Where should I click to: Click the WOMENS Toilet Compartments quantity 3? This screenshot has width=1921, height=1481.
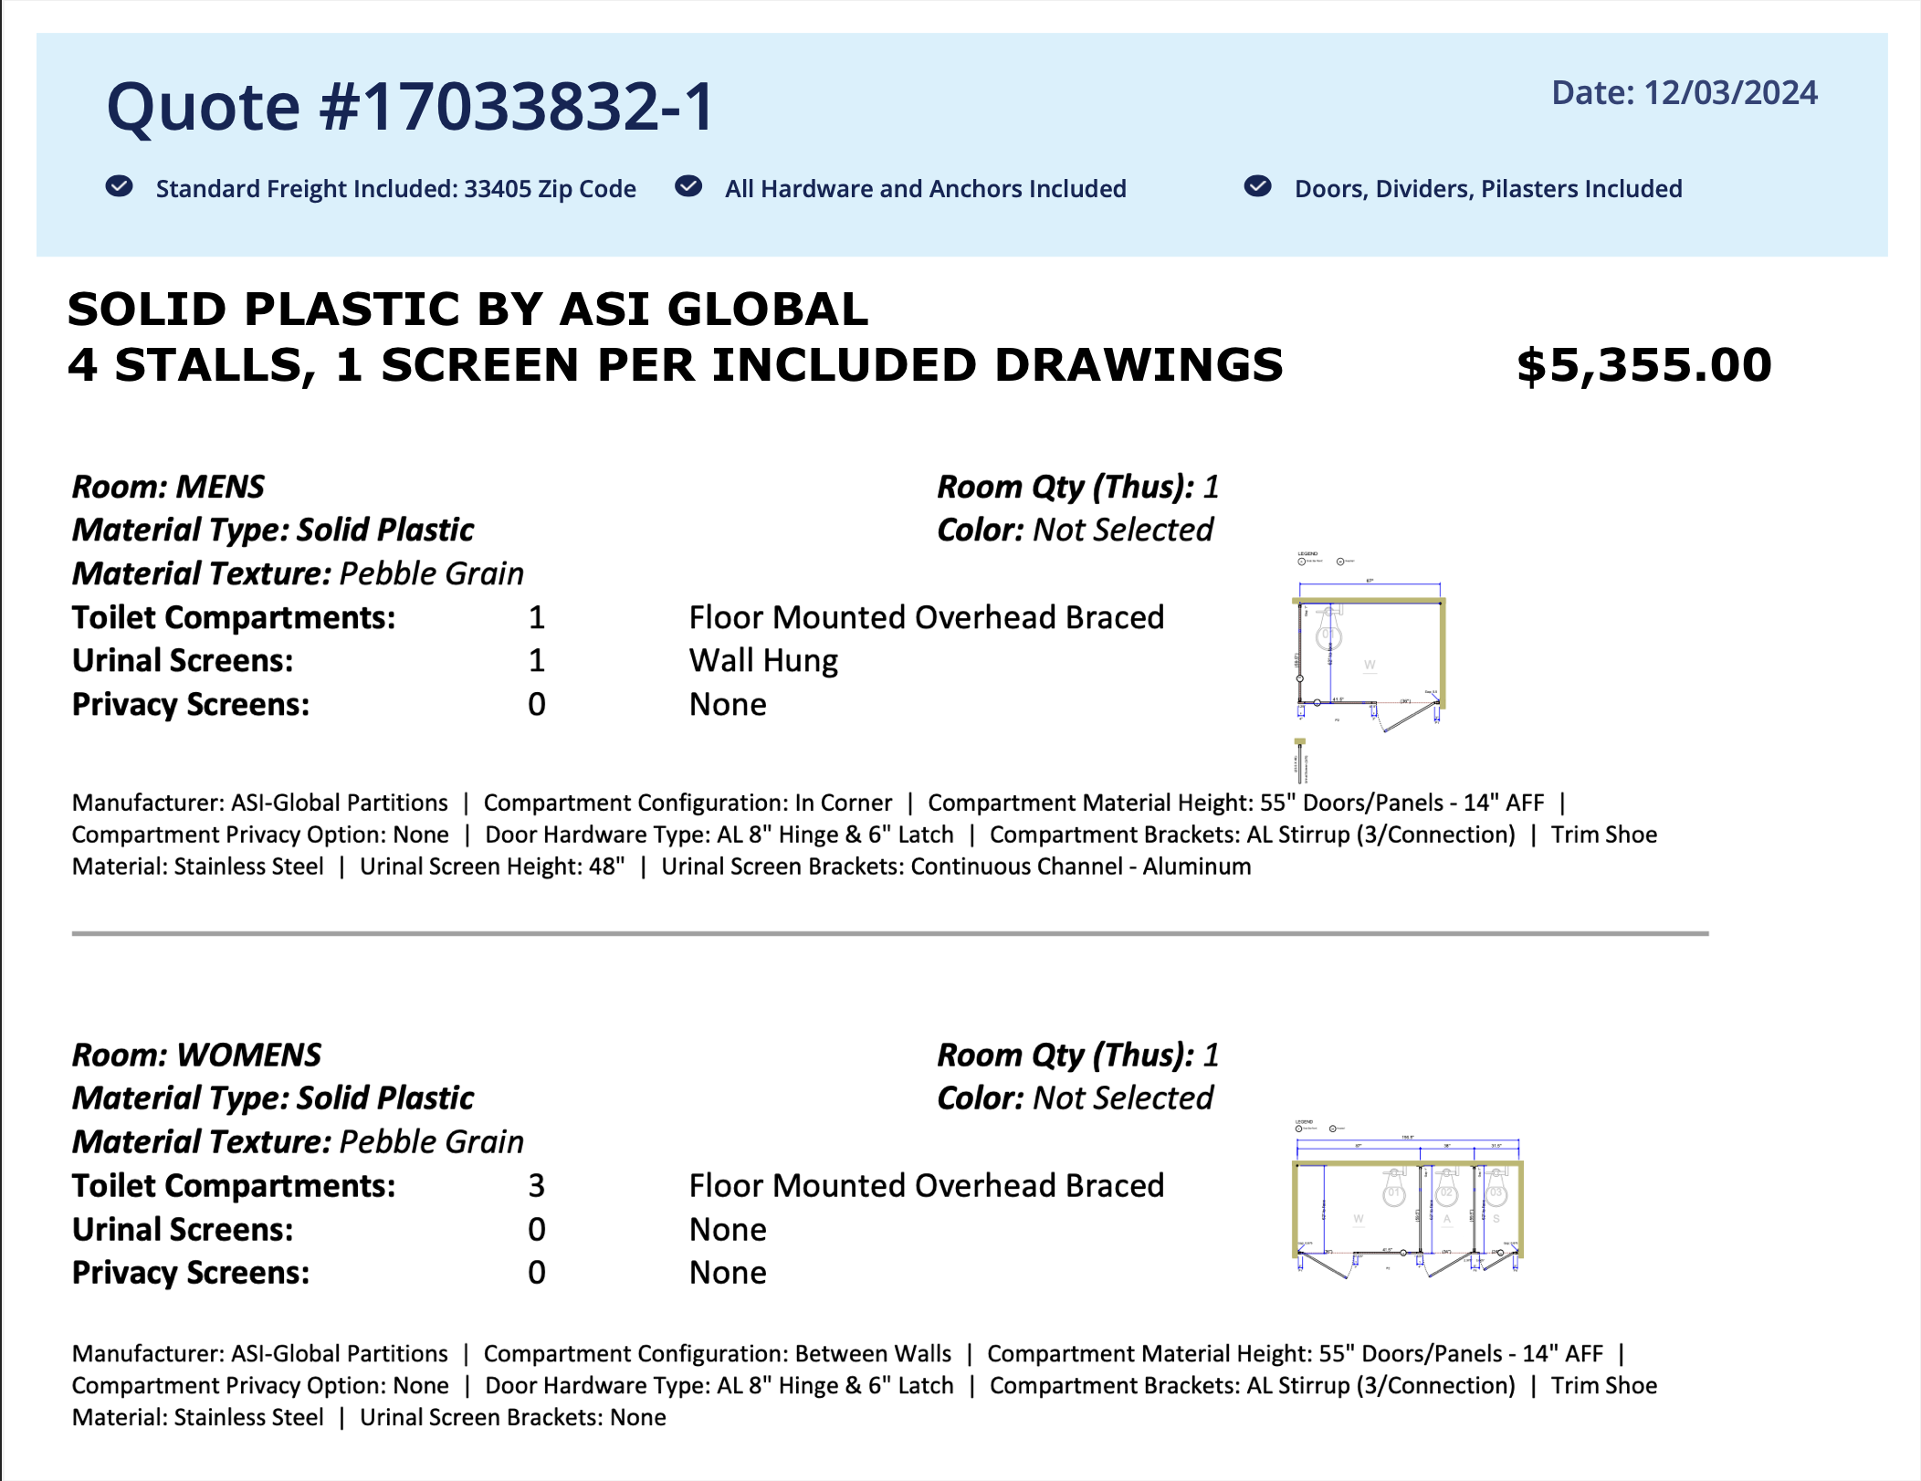(536, 1186)
